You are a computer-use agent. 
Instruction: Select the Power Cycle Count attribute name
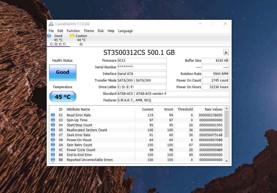(x=81, y=150)
